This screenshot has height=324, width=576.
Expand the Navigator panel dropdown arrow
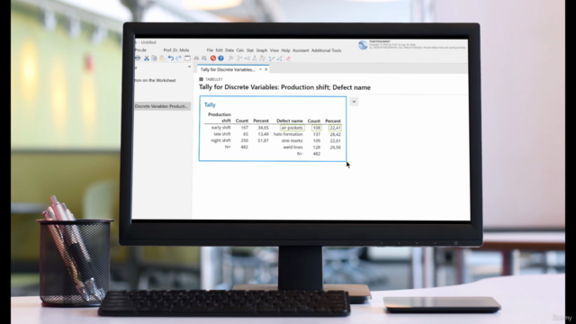point(189,67)
